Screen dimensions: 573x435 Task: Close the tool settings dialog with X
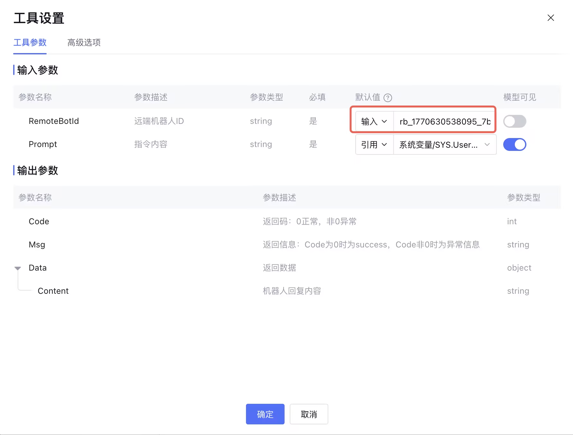[551, 18]
